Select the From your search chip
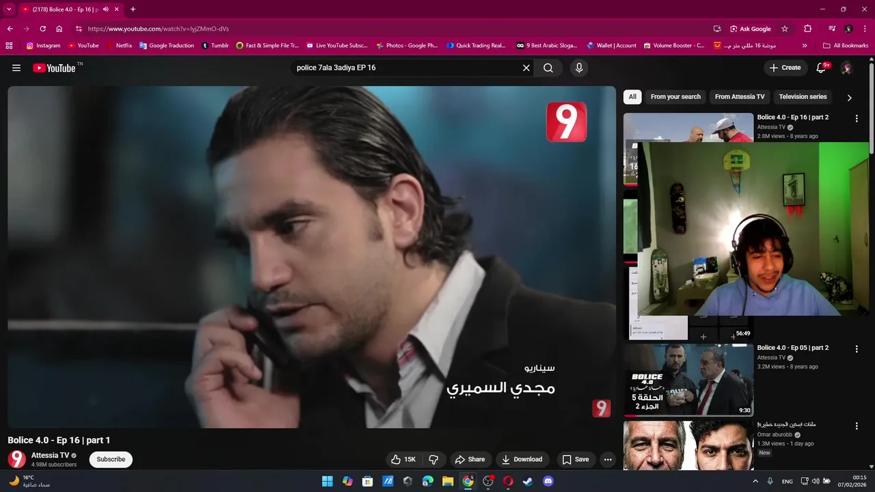The height and width of the screenshot is (492, 875). [x=675, y=96]
